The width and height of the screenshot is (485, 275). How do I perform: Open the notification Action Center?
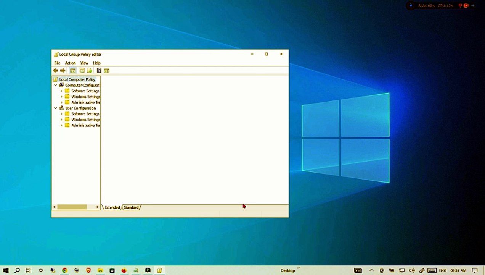475,270
